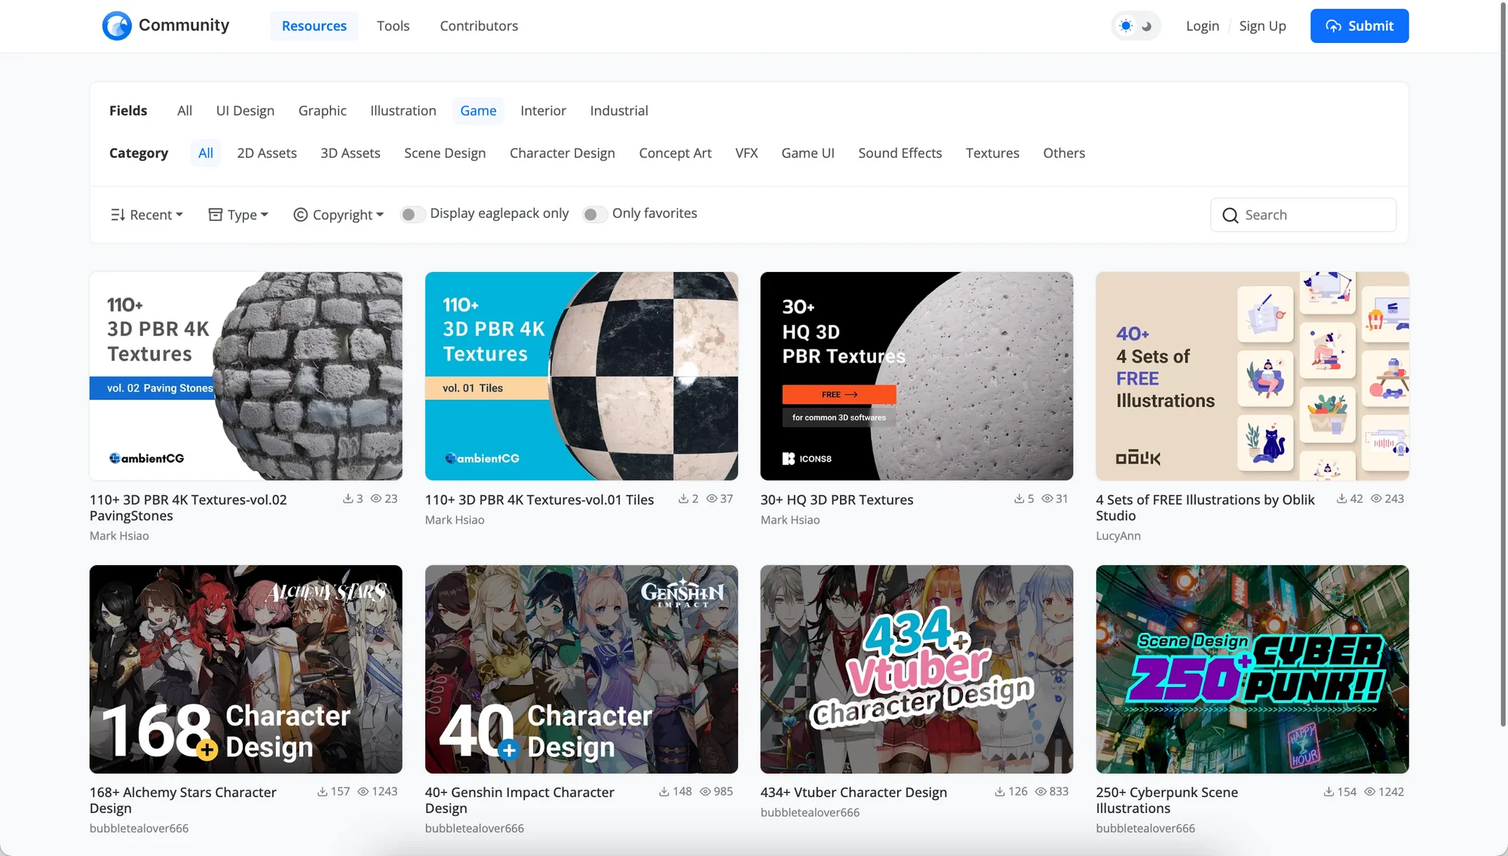Screen dimensions: 1508x856
Task: Click the Eagle Community logo icon
Action: pos(117,26)
